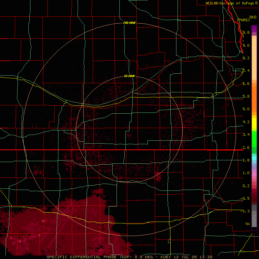Click the 6.6 value on the legend

[246, 83]
